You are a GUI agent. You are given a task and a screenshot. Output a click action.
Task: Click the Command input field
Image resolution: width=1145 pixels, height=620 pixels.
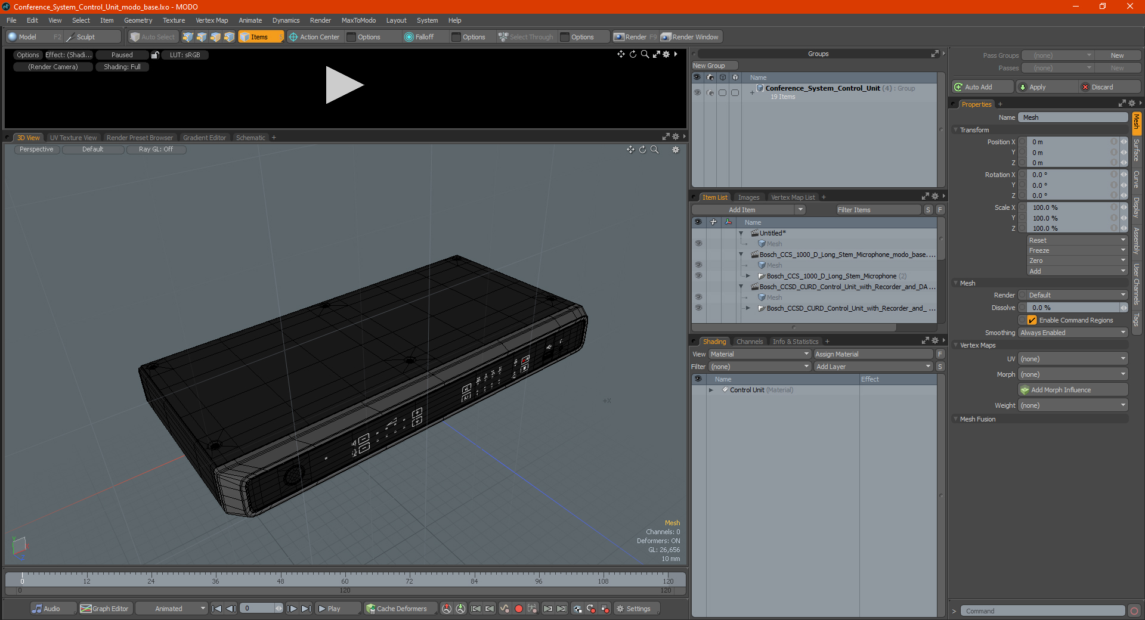[1042, 611]
